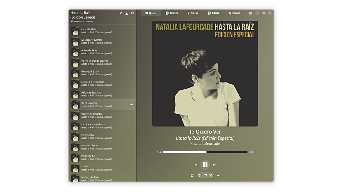The image size is (343, 193).
Task: Click the 'Te Quiero Ver' now-playing title
Action: [x=205, y=132]
